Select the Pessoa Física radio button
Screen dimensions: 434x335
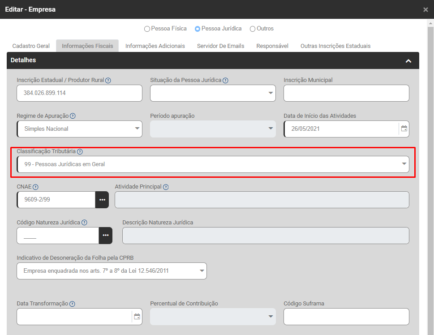pos(147,29)
